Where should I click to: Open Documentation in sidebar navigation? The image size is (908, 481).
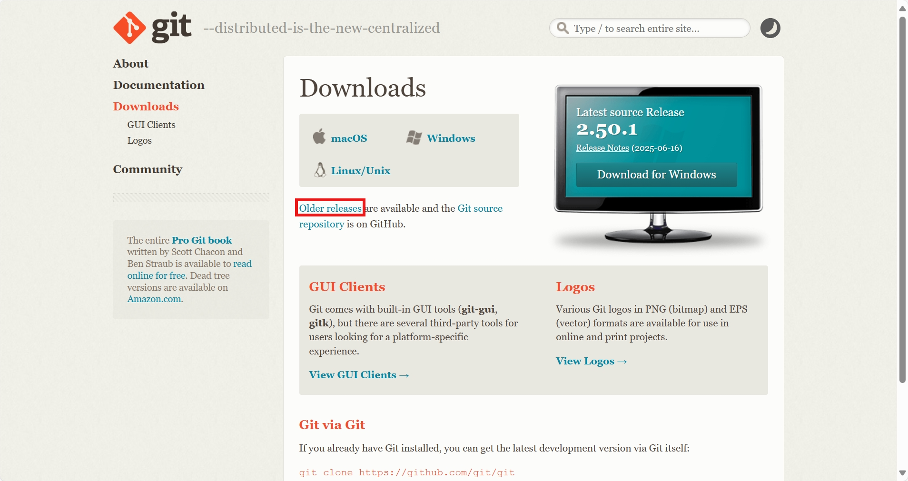point(159,85)
